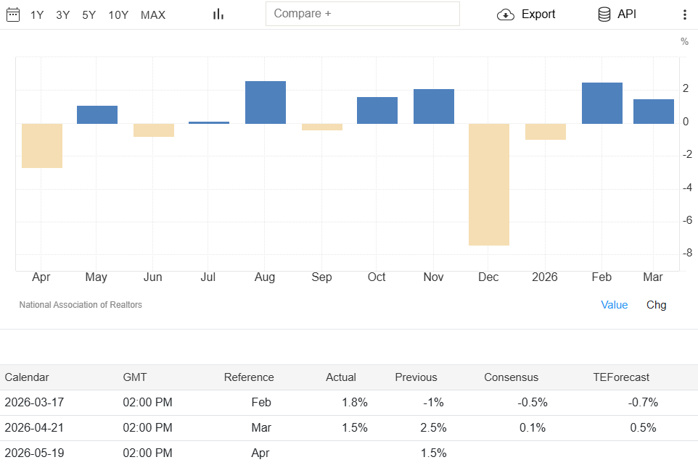698x465 pixels.
Task: Click the Actual column header
Action: click(341, 377)
